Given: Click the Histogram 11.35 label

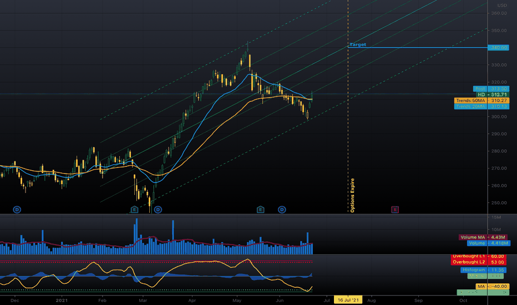Looking at the screenshot, I should click(x=483, y=270).
